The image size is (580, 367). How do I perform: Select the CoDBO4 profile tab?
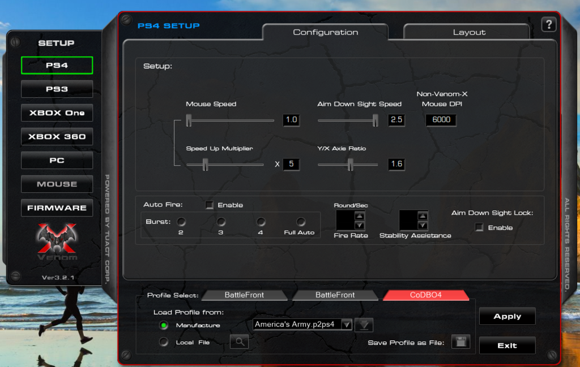[425, 295]
